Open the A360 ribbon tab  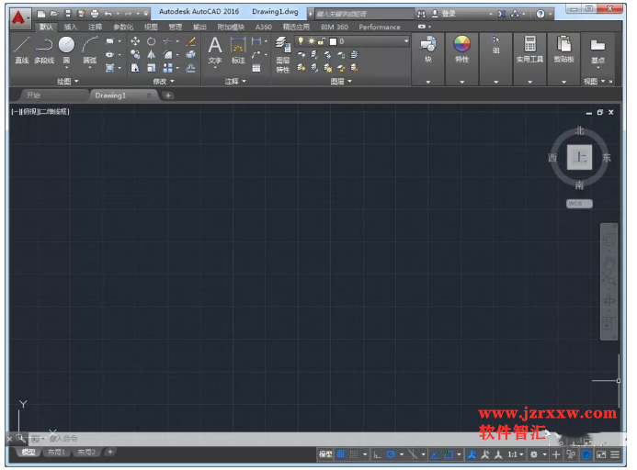point(263,27)
